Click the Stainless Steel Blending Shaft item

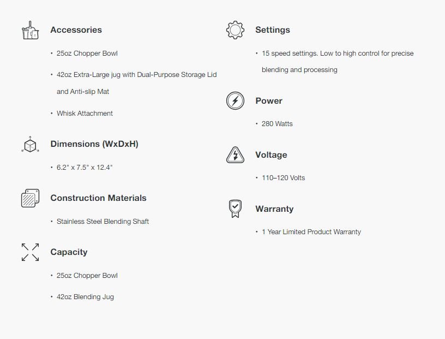tap(103, 222)
